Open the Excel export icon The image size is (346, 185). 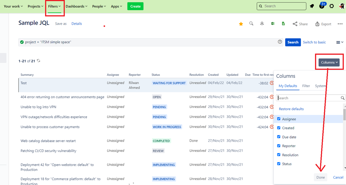273,24
